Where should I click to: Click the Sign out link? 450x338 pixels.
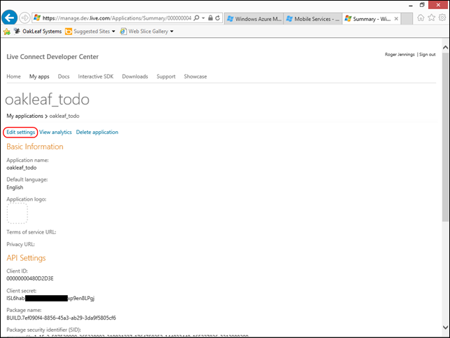pyautogui.click(x=428, y=54)
